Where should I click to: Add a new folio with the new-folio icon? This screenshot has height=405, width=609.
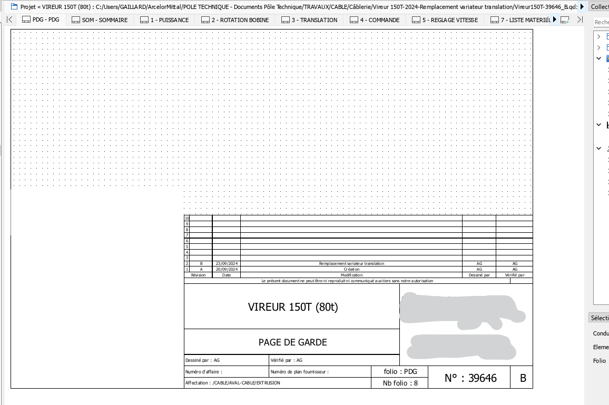point(565,19)
